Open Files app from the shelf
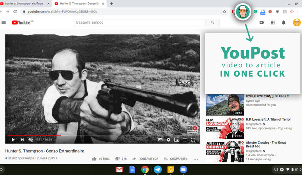The image size is (302, 175). pos(184,170)
